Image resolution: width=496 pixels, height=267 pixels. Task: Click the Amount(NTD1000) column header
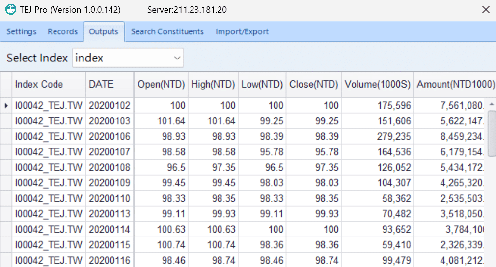pos(454,85)
